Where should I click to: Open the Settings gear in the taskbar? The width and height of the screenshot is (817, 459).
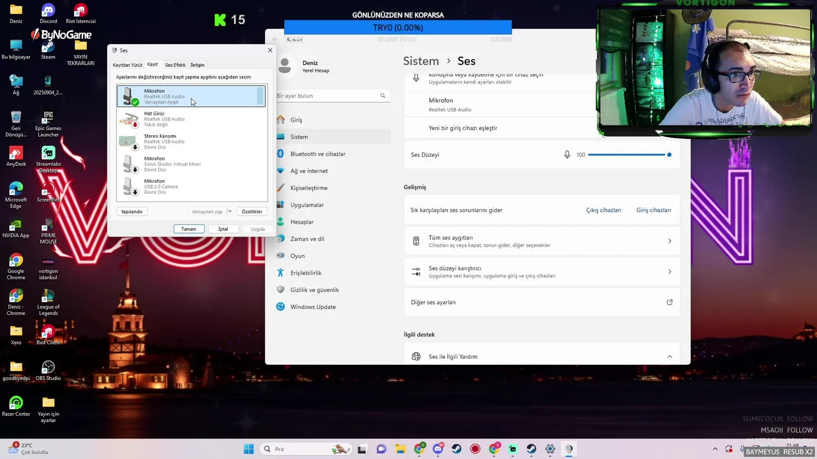click(550, 449)
